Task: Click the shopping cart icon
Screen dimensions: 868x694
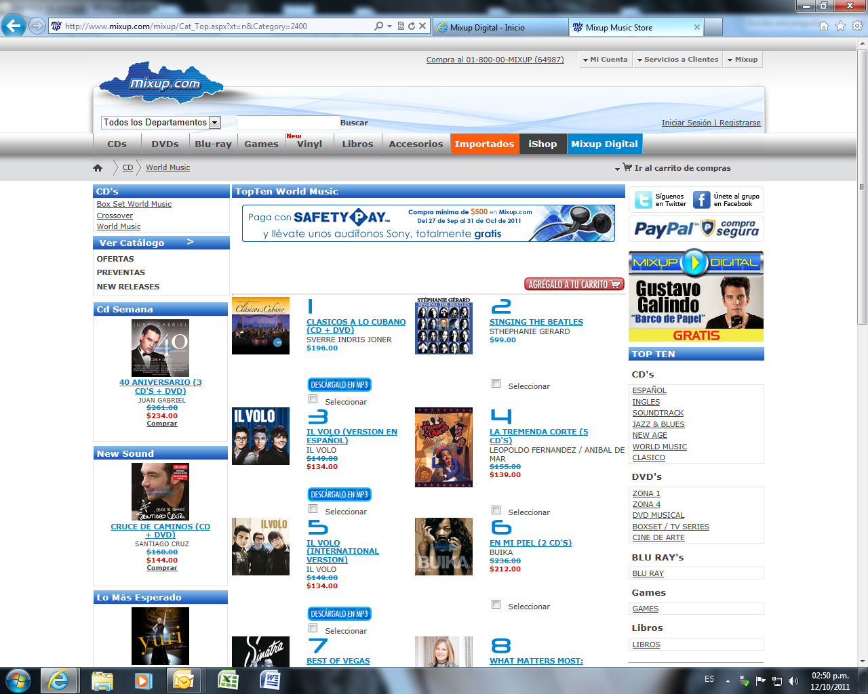Action: pos(627,167)
